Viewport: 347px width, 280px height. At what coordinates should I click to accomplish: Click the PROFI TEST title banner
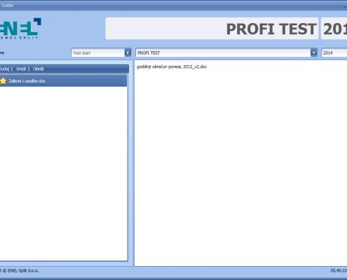point(212,29)
